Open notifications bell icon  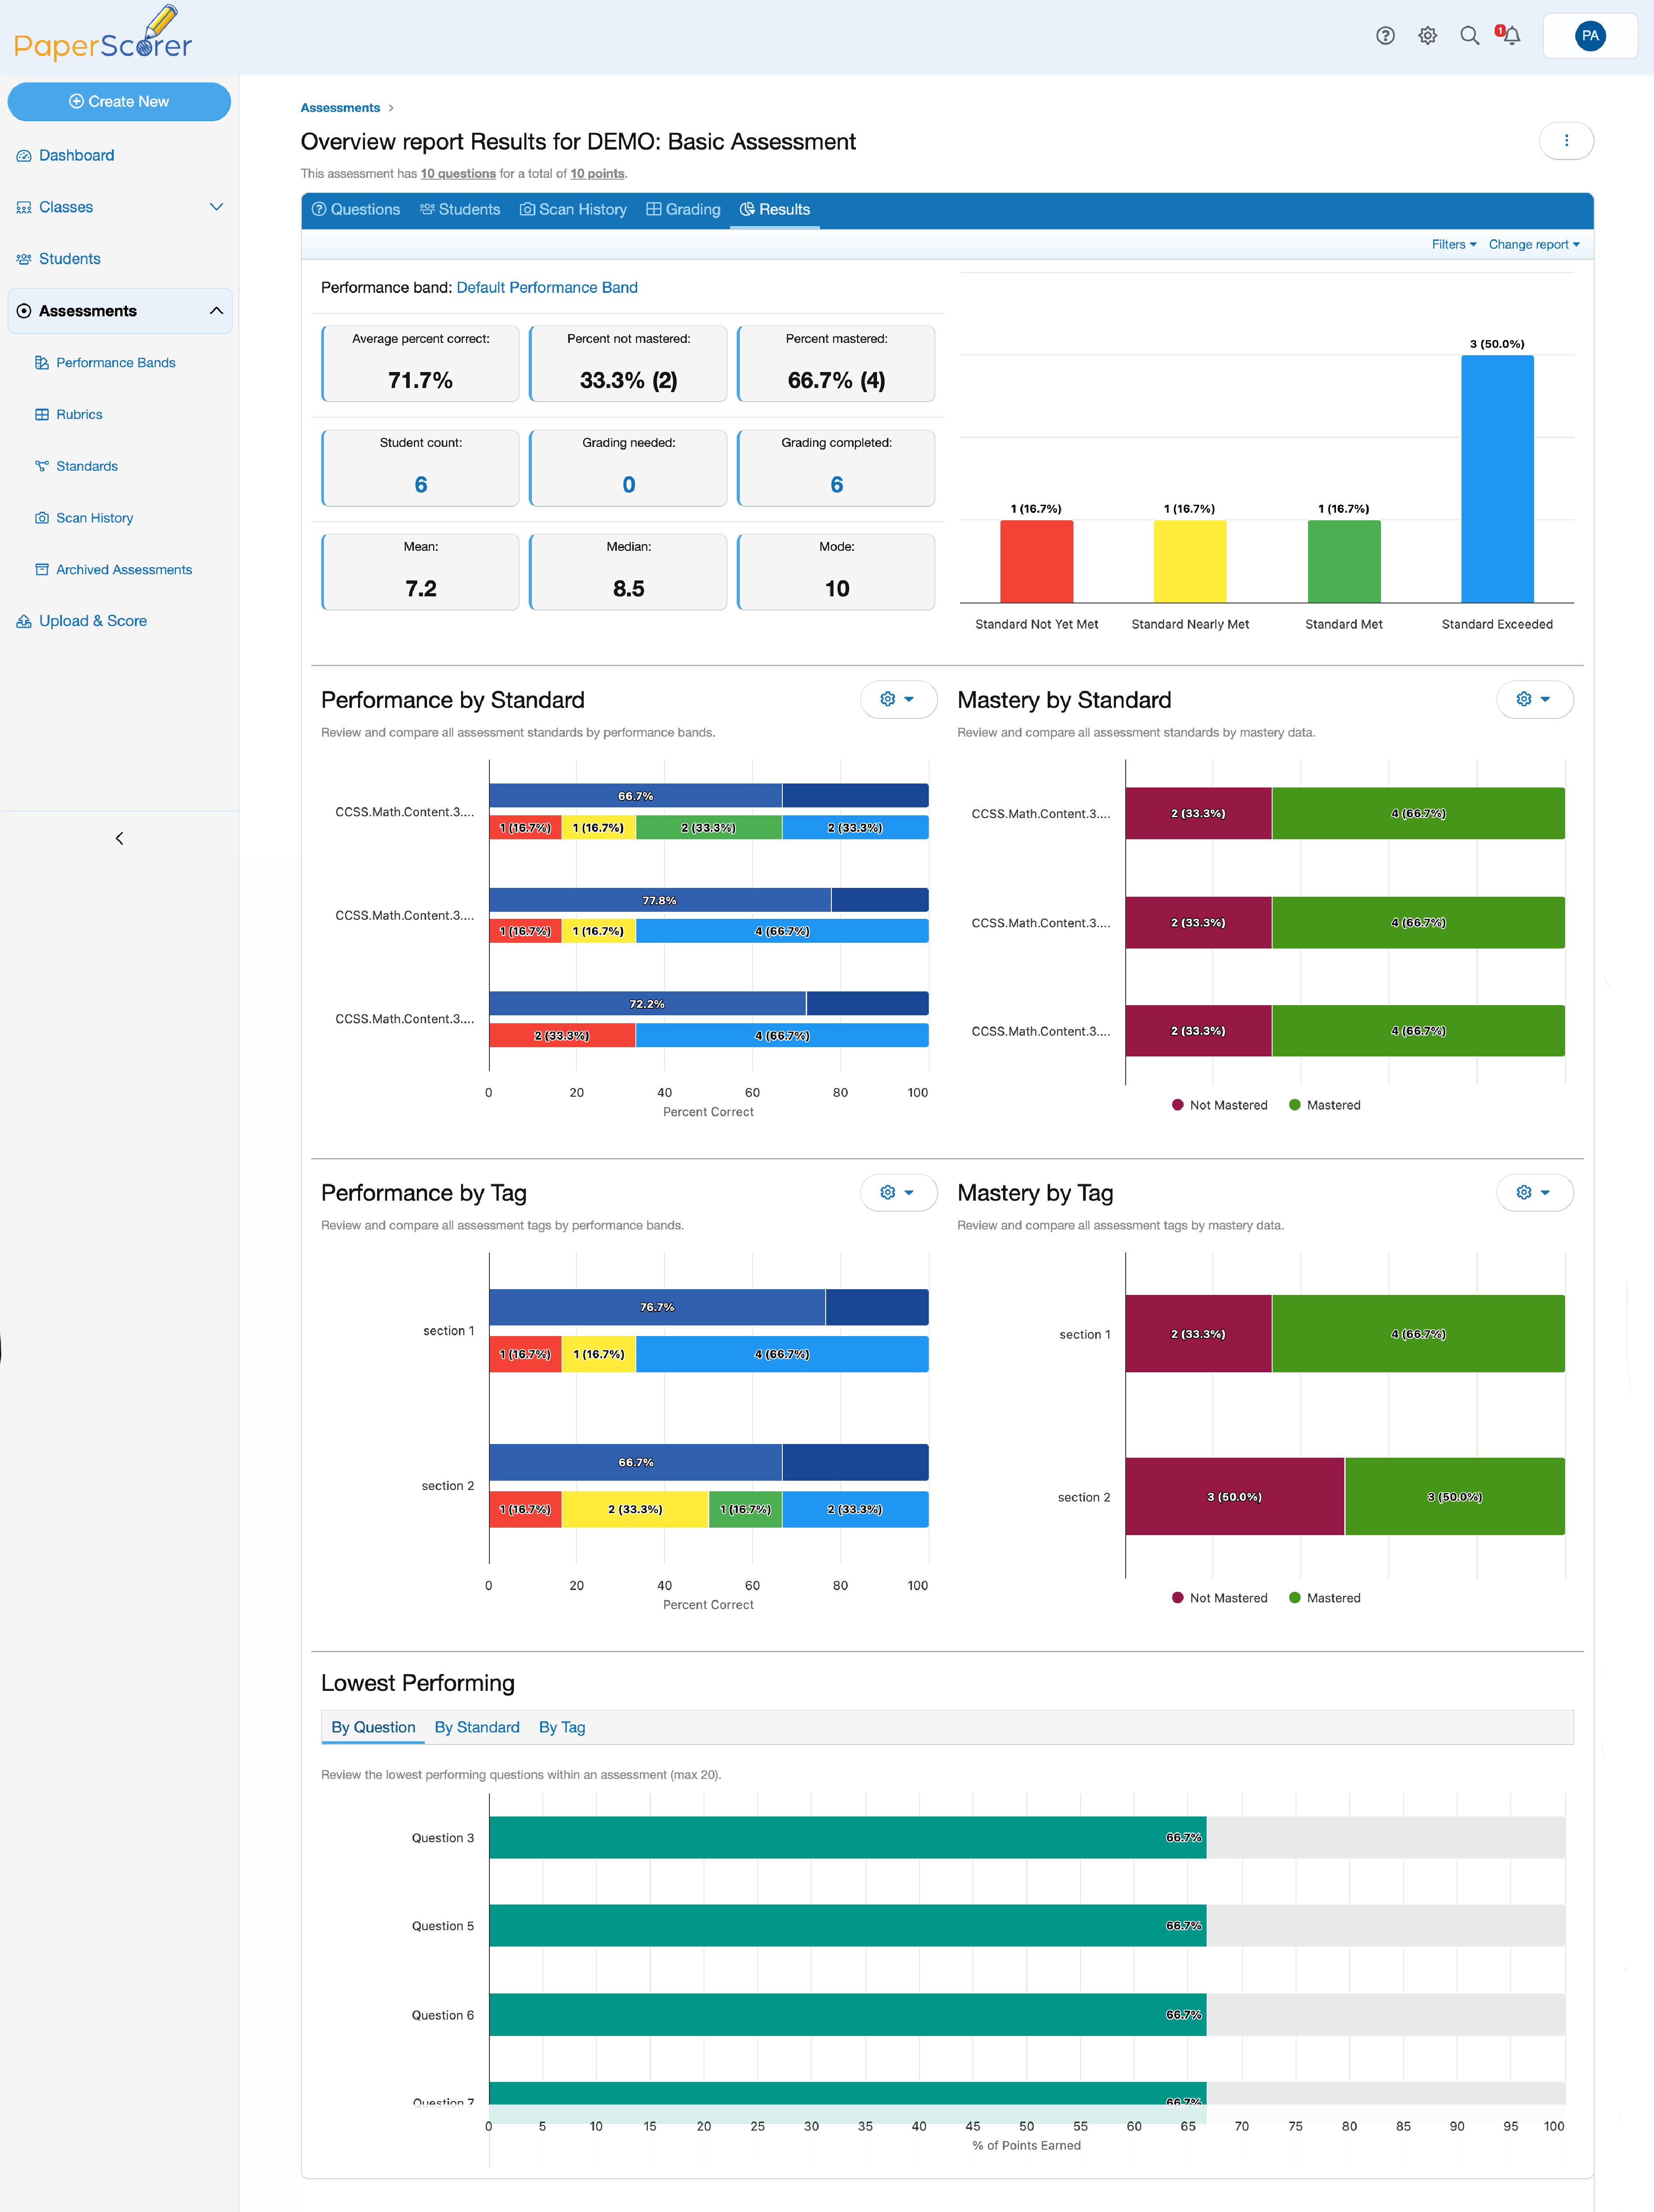click(x=1510, y=36)
